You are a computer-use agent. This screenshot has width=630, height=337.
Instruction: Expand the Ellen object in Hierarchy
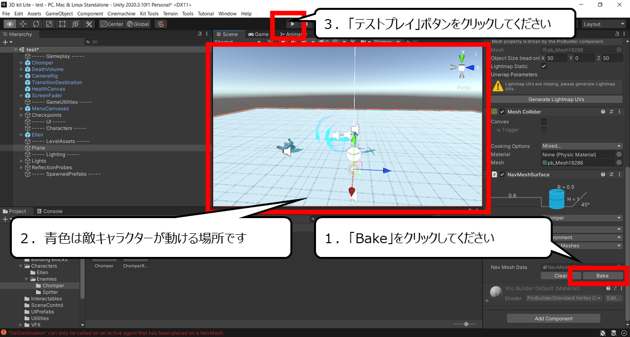pos(21,135)
